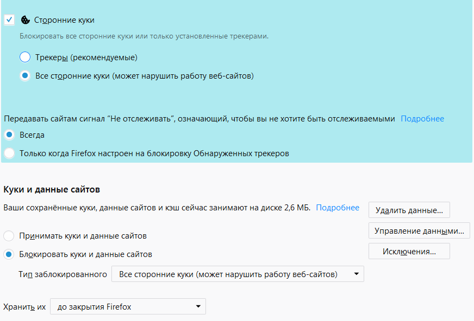The width and height of the screenshot is (474, 321).
Task: Open Управление данными dialog
Action: (x=419, y=230)
